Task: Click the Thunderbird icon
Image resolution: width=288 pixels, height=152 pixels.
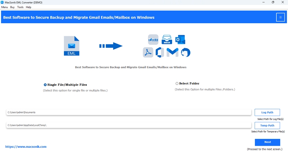Action: coord(185,52)
